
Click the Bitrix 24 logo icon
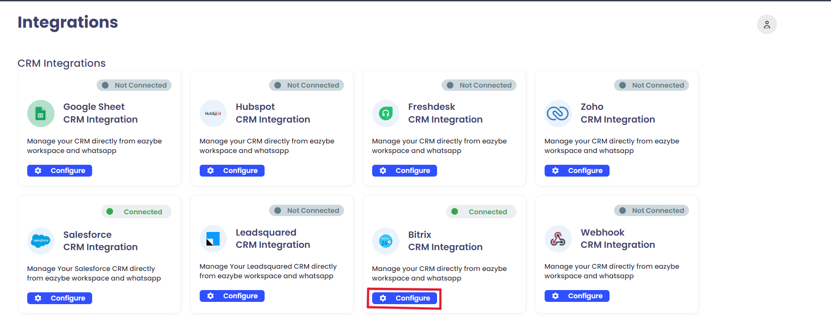click(x=386, y=241)
